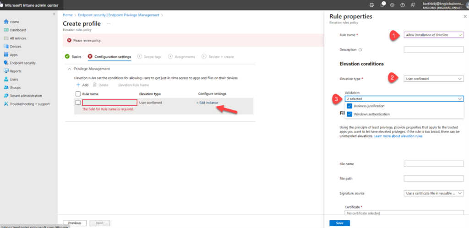Focus the Rule name field in properties panel

[x=434, y=35]
